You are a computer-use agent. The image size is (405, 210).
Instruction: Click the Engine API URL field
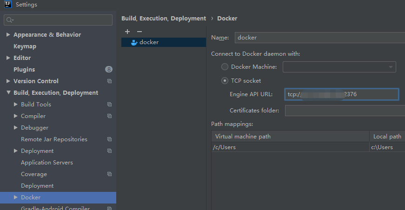click(x=342, y=94)
